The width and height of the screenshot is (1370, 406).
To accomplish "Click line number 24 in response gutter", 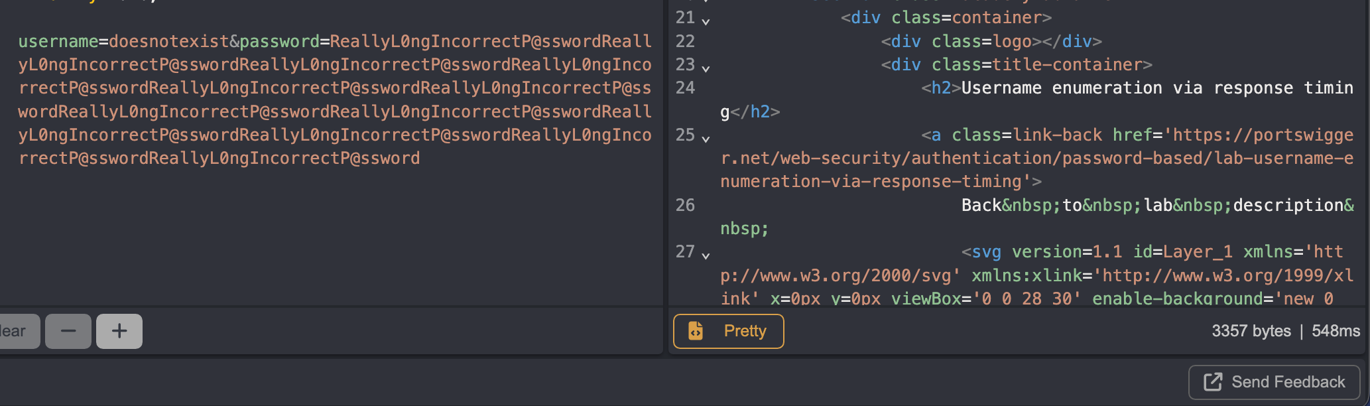I will tap(685, 88).
